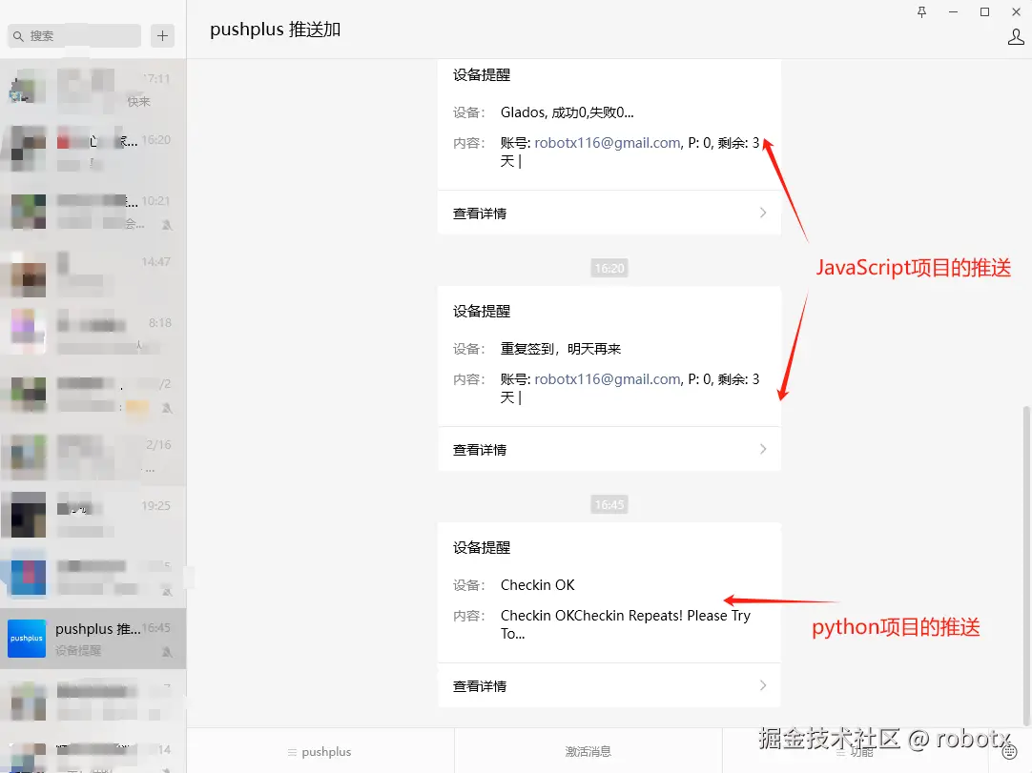Minimize the WeChat window

coord(953,11)
